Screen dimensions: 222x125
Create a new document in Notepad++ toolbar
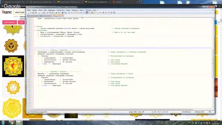point(28,13)
